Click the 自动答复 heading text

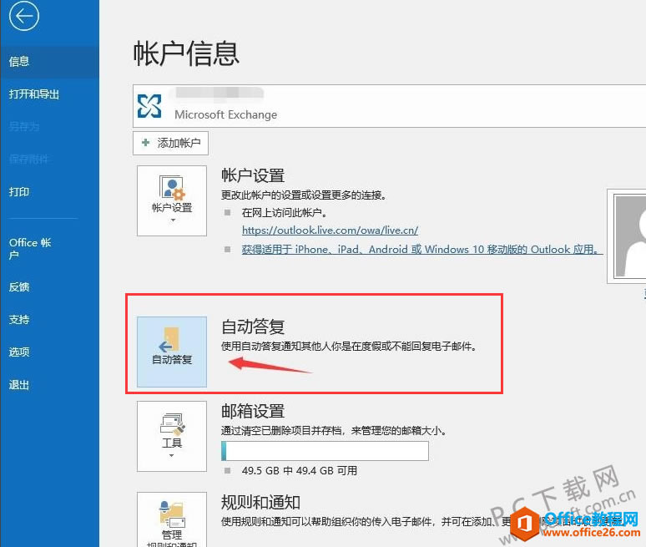tap(253, 327)
